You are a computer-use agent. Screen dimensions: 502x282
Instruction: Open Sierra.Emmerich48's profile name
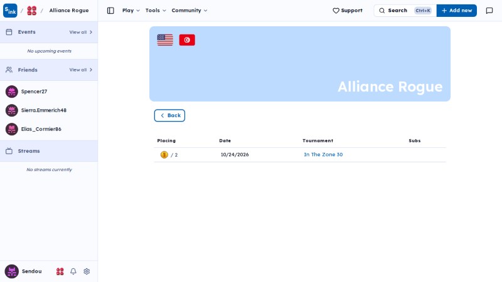pyautogui.click(x=43, y=110)
